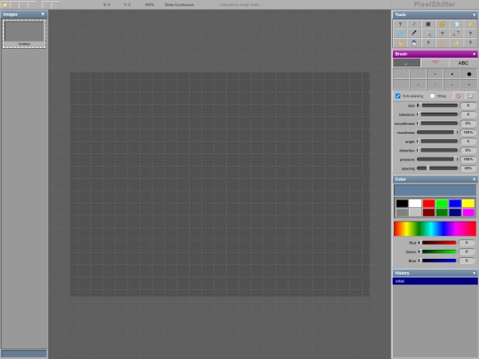Select the yellow hand tool
The image size is (479, 359).
pos(400,43)
